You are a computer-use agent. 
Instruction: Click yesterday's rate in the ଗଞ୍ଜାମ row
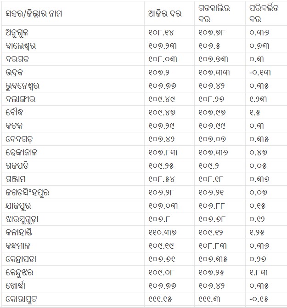(212, 179)
